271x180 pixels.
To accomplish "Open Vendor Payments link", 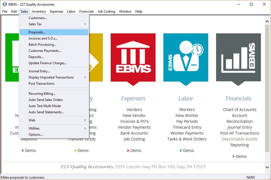I will [134, 127].
